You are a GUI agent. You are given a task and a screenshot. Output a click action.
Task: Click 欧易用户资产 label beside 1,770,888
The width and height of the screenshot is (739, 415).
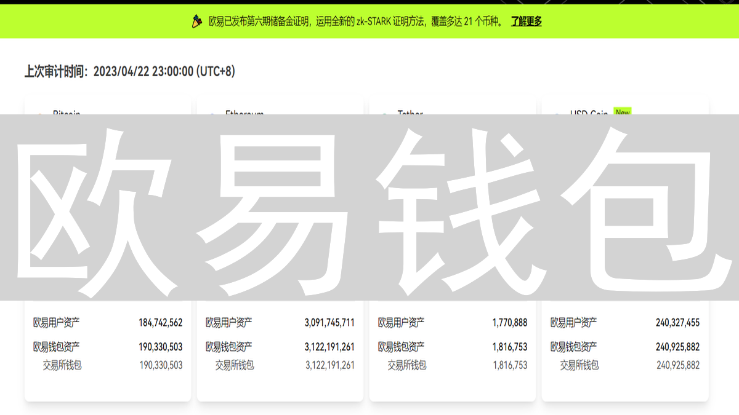pos(401,322)
